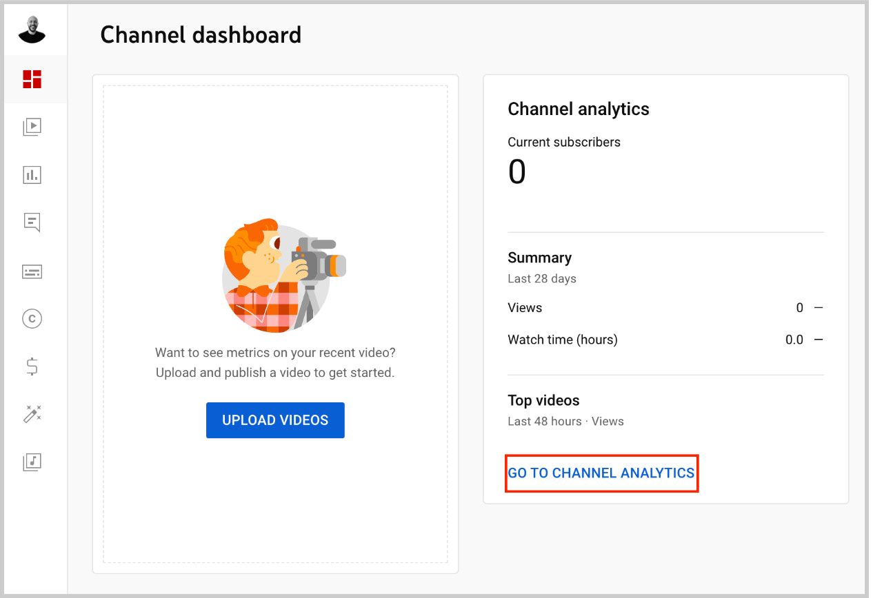Go to Analytics via sidebar bar-chart icon

pyautogui.click(x=32, y=175)
